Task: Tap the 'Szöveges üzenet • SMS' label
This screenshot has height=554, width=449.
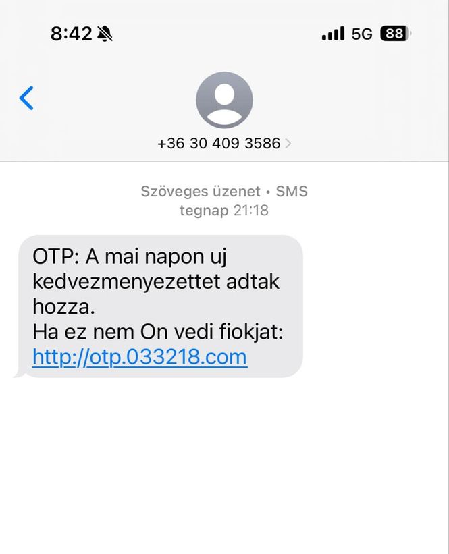Action: pyautogui.click(x=224, y=192)
